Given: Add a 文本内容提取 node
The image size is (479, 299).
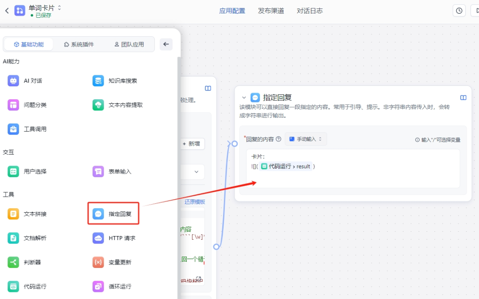Looking at the screenshot, I should 118,105.
